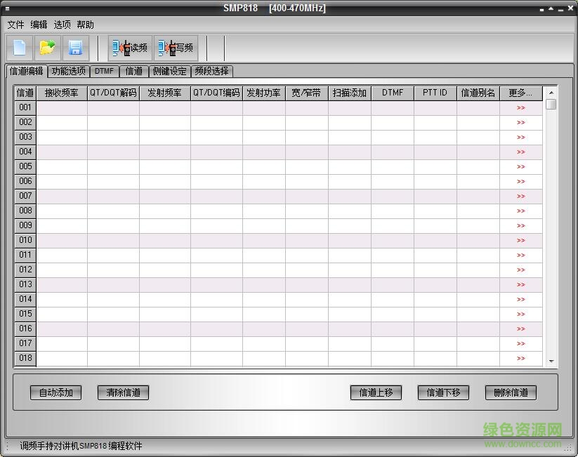Save the current data with the disk icon

tap(77, 47)
